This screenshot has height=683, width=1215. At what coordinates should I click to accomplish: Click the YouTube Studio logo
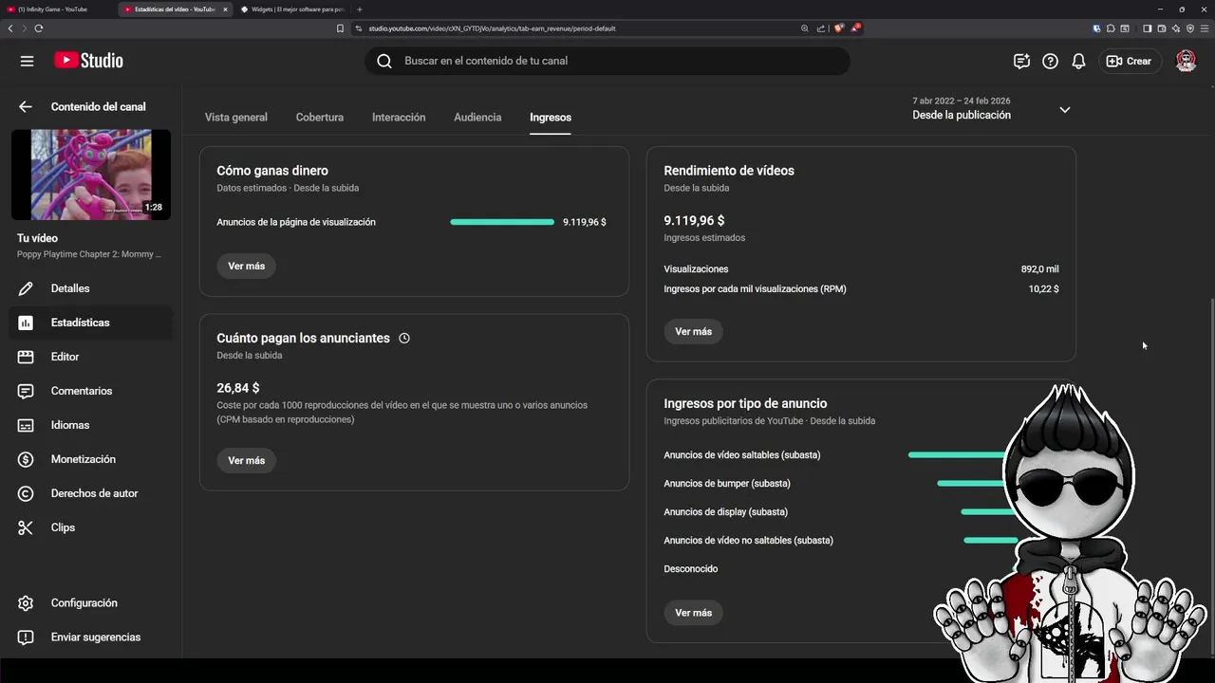88,61
